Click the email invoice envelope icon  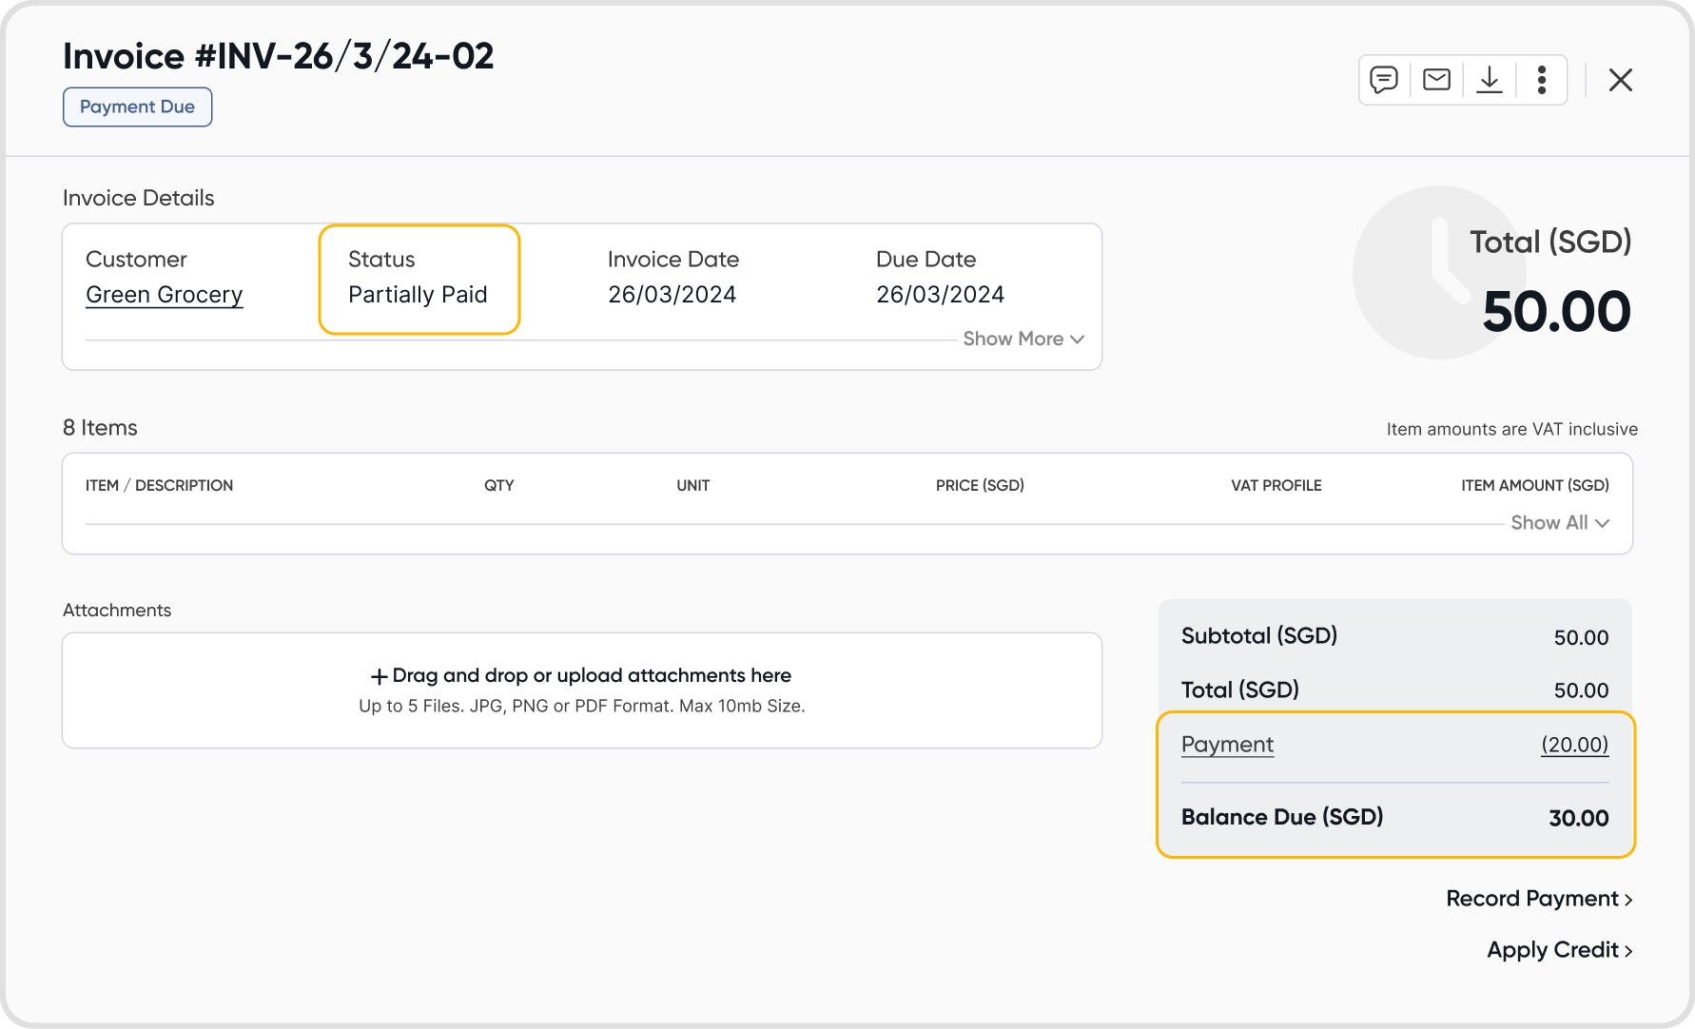tap(1436, 80)
